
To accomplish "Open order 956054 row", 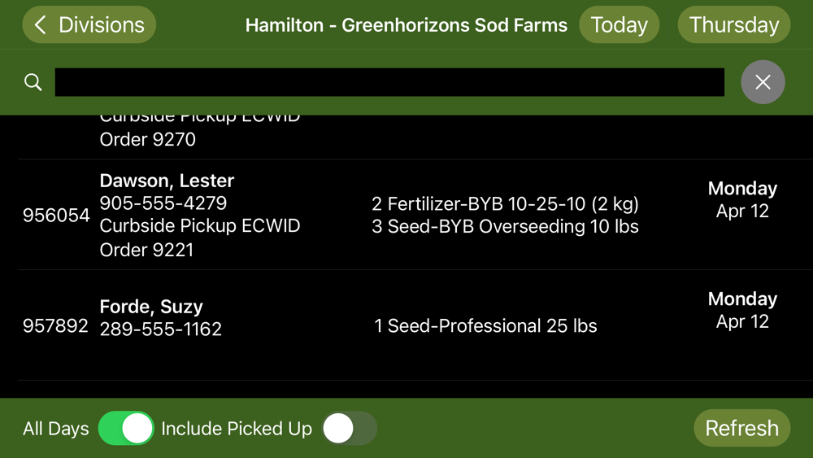I will (56, 216).
